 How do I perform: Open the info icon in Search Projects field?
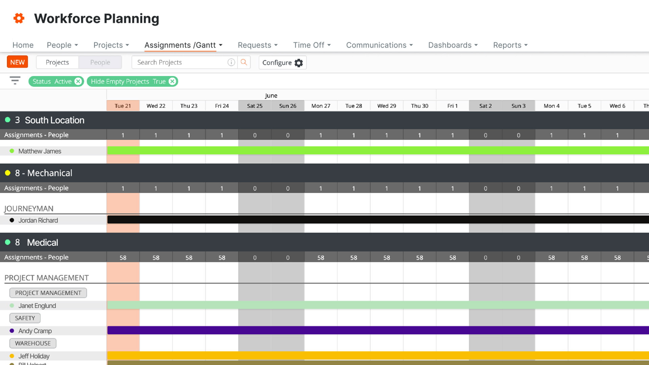click(231, 62)
